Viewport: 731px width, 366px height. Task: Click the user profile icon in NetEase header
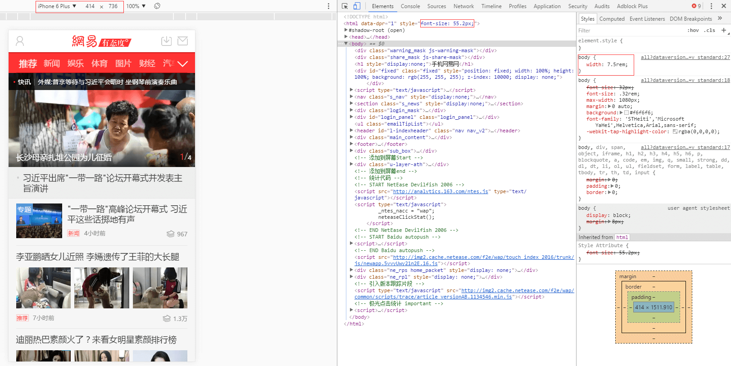(20, 41)
